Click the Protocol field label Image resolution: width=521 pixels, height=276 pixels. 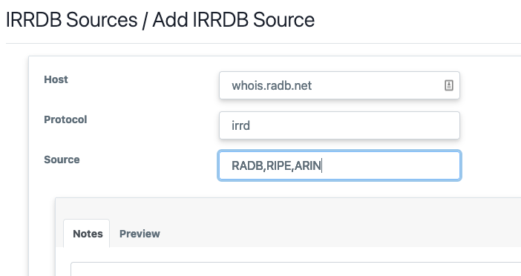click(65, 119)
